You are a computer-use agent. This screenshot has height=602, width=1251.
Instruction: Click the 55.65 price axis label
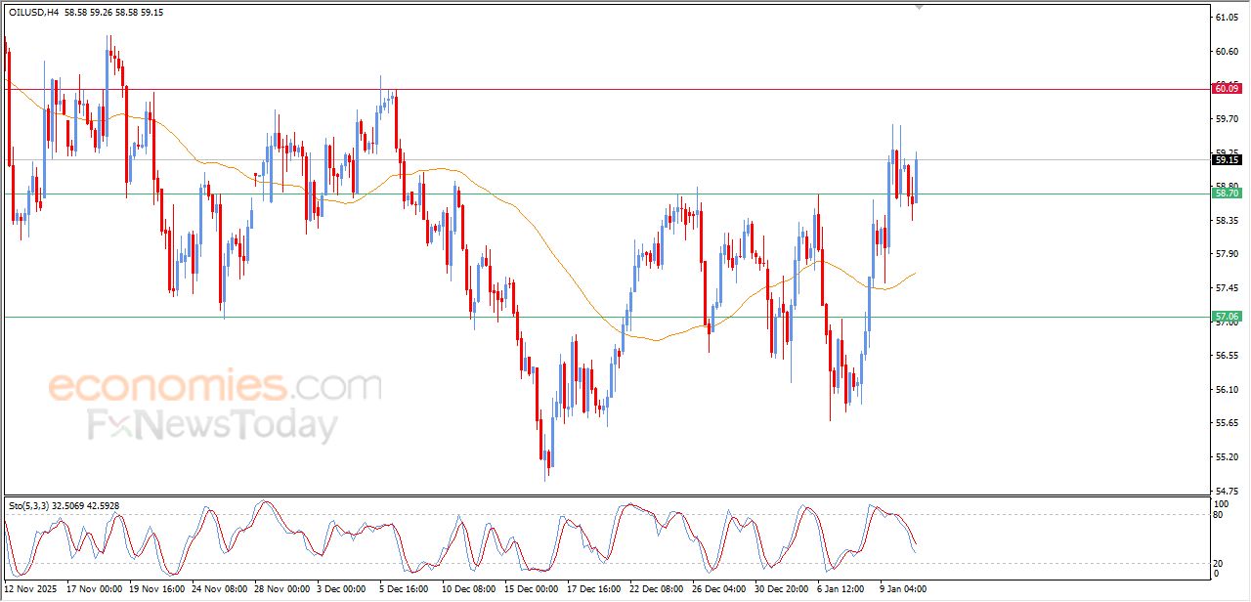[x=1227, y=423]
